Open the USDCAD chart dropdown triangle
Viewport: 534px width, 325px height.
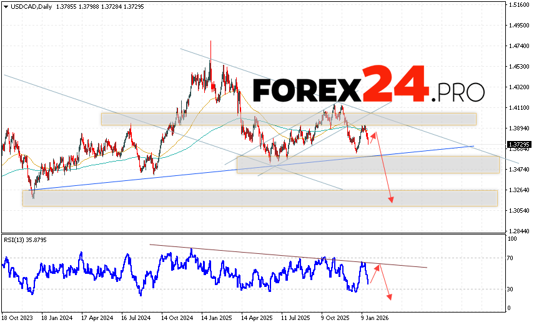pos(6,7)
